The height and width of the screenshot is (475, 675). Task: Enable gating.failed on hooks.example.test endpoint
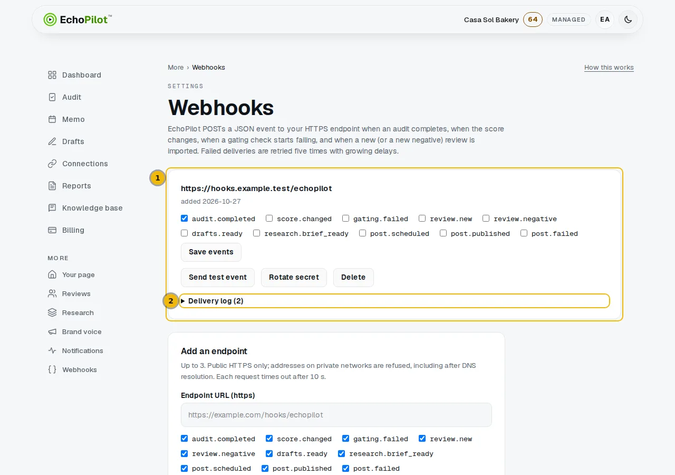[x=346, y=218]
